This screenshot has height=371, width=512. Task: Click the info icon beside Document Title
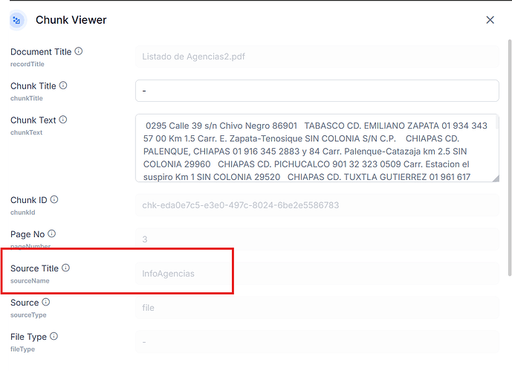[79, 51]
